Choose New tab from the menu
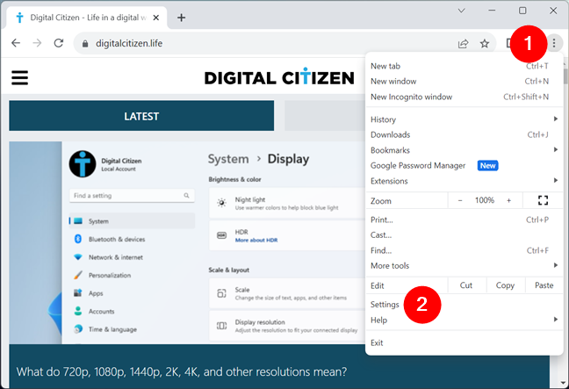 click(465, 66)
